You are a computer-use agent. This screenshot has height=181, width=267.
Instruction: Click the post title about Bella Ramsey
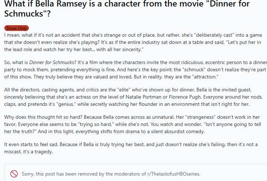pyautogui.click(x=127, y=8)
